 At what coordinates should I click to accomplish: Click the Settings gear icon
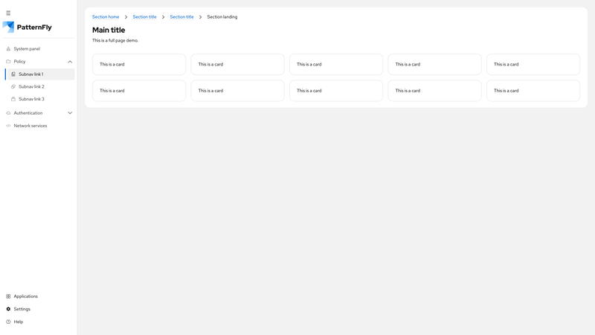click(x=8, y=309)
